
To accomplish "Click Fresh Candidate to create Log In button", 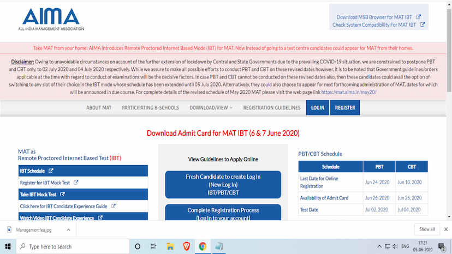I will pos(223,185).
